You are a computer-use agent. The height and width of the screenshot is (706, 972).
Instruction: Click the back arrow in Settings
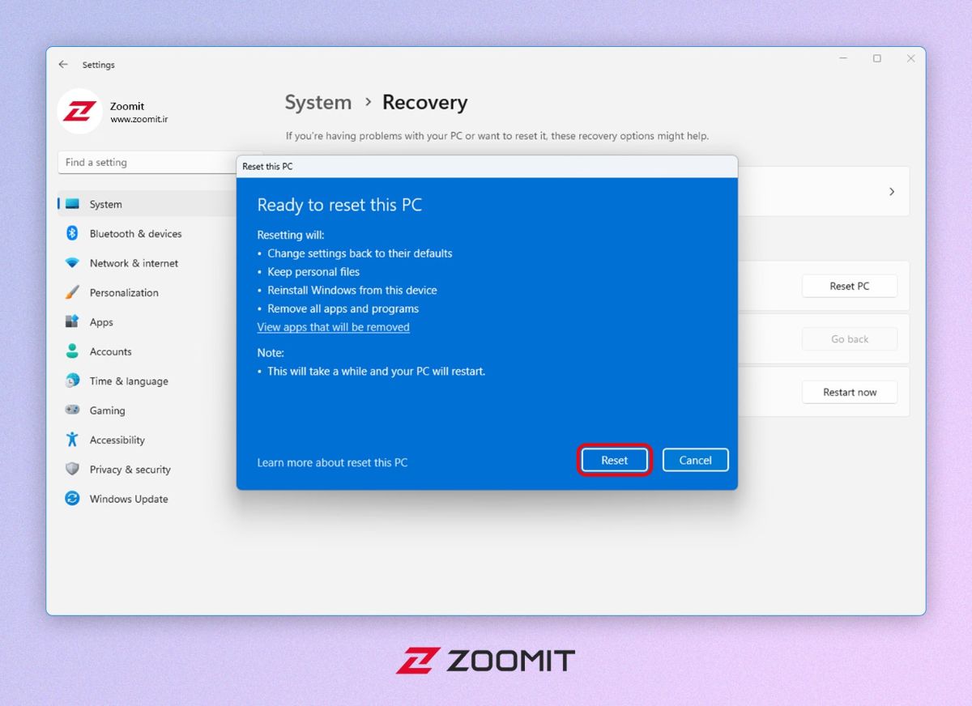63,64
